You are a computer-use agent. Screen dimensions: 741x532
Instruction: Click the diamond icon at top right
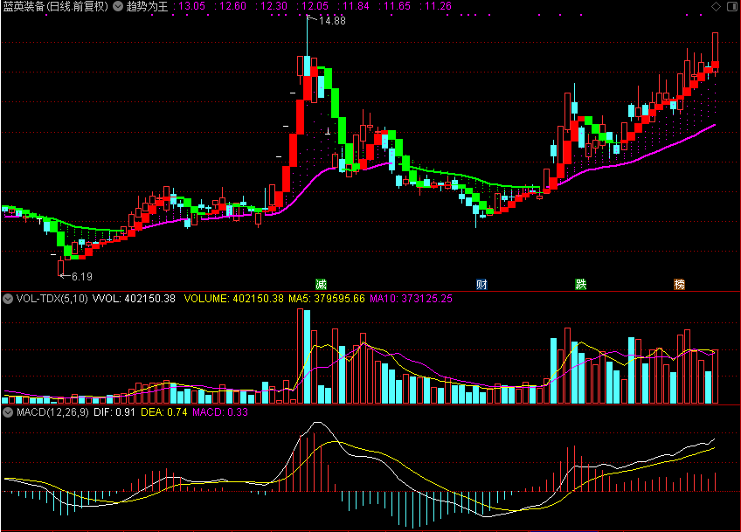pos(717,6)
